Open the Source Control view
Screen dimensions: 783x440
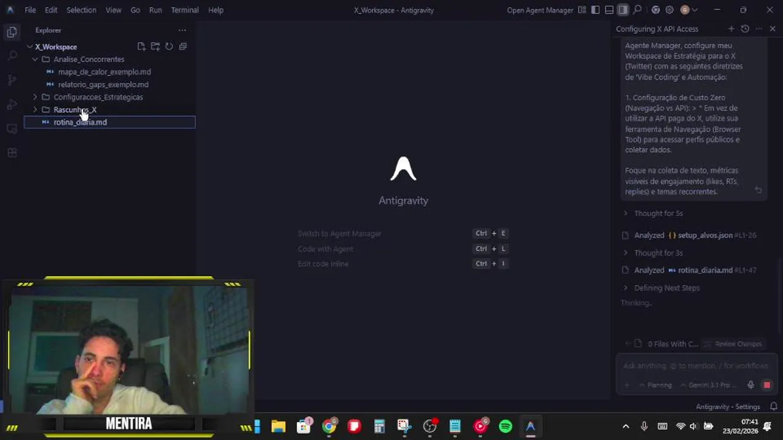12,80
